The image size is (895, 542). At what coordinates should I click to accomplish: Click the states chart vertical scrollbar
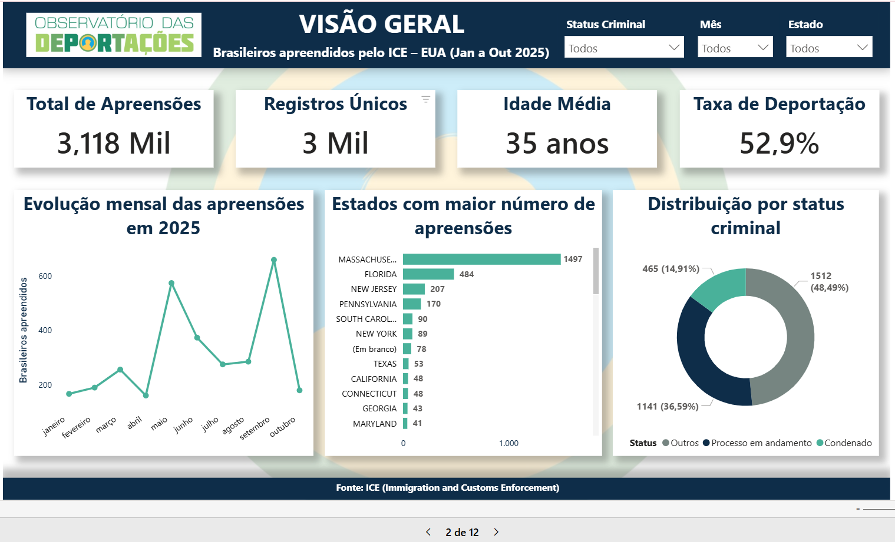(596, 271)
